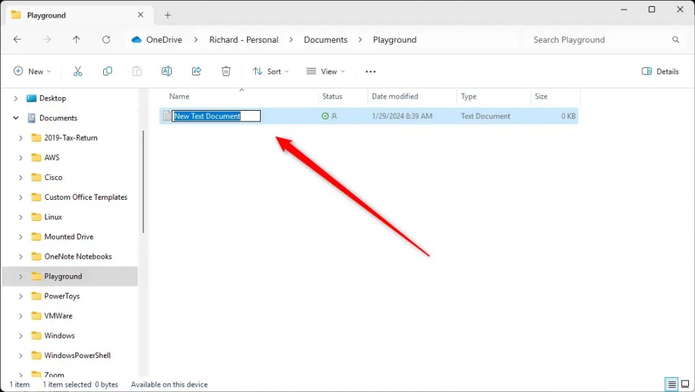
Task: Navigate to Documents breadcrumb
Action: 326,39
